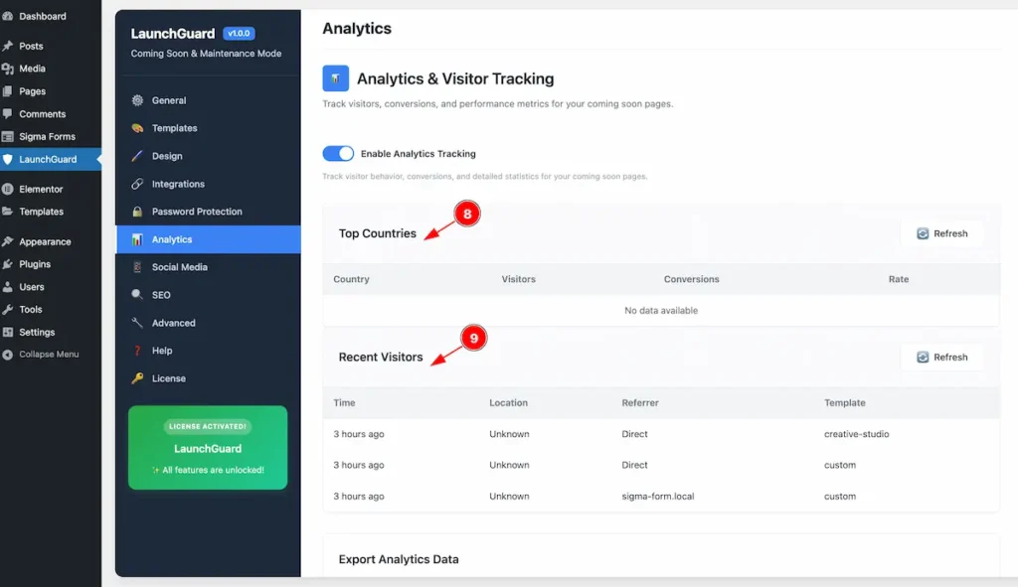Click Collapse Menu label
Viewport: 1018px width, 587px height.
pyautogui.click(x=49, y=355)
